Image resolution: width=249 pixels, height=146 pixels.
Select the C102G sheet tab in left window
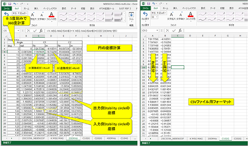pos(86,138)
